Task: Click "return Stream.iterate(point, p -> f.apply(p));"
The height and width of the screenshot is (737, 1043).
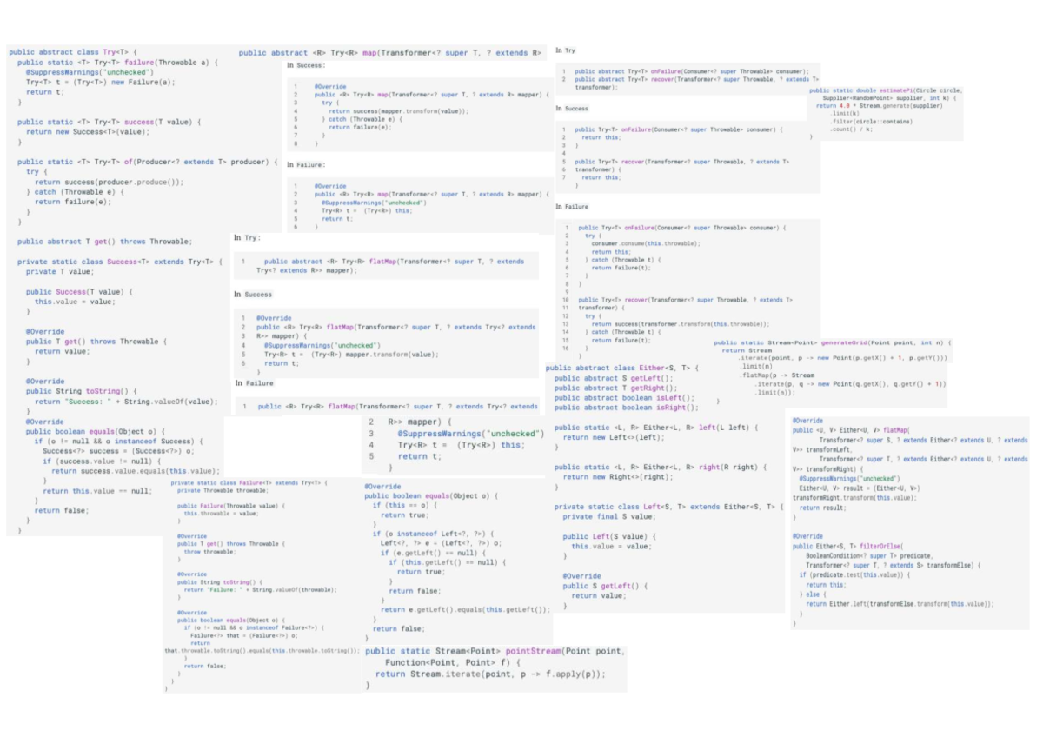Action: tap(491, 674)
